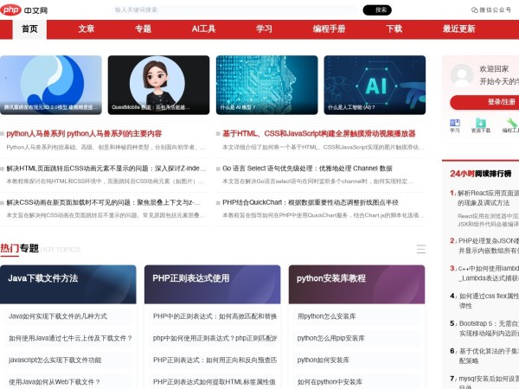The image size is (519, 389).
Task: Open article PHP结合QuickChart动态调整折线图点半径
Action: click(x=311, y=202)
